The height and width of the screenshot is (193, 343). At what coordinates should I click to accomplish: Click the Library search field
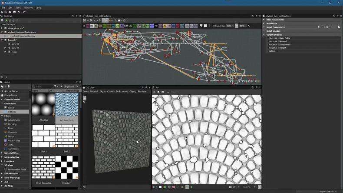click(x=43, y=87)
